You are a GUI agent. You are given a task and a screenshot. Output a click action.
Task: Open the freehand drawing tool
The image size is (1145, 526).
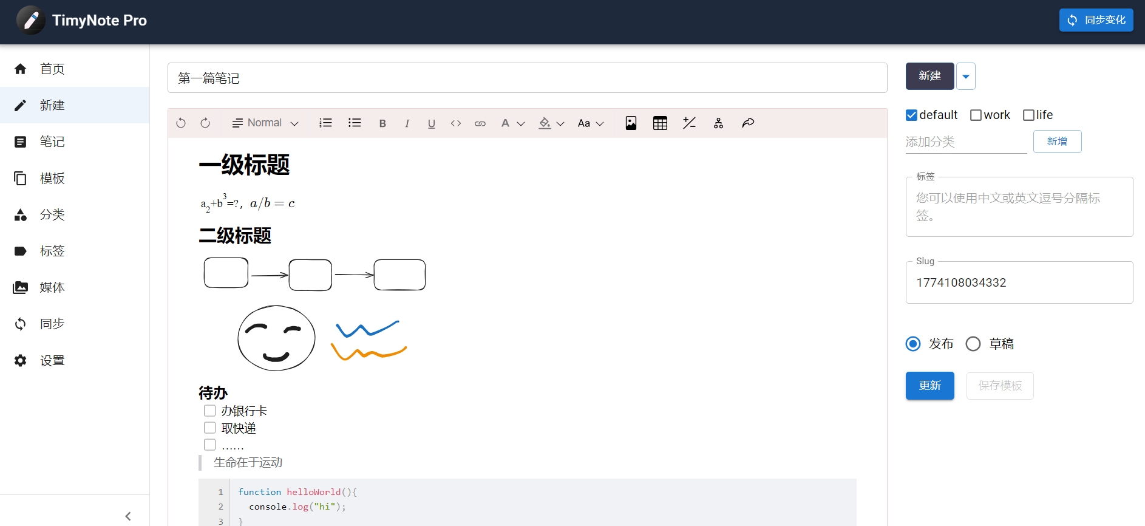coord(748,123)
